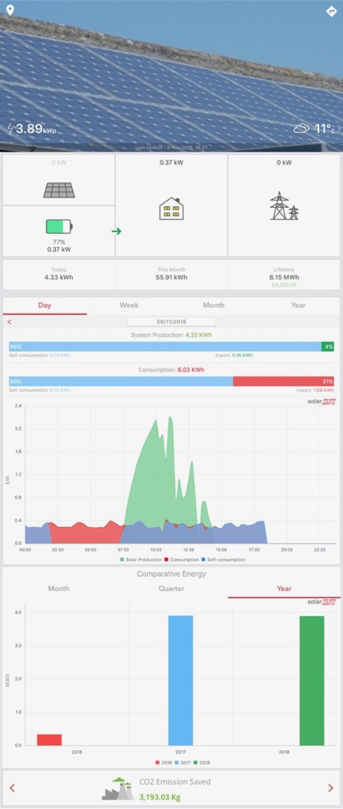Go to previous day with red chevron
Screen dimensions: 343x809
tap(9, 322)
